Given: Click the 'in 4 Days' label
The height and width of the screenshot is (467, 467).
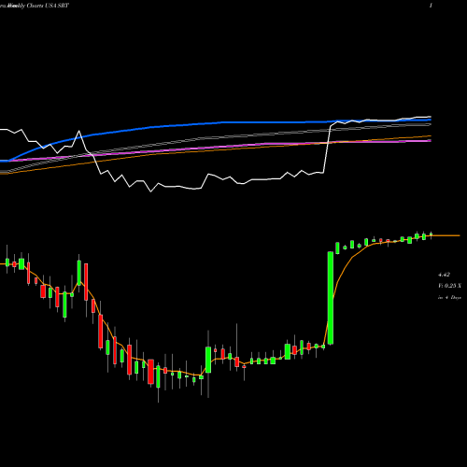Looking at the screenshot, I should coord(449,297).
